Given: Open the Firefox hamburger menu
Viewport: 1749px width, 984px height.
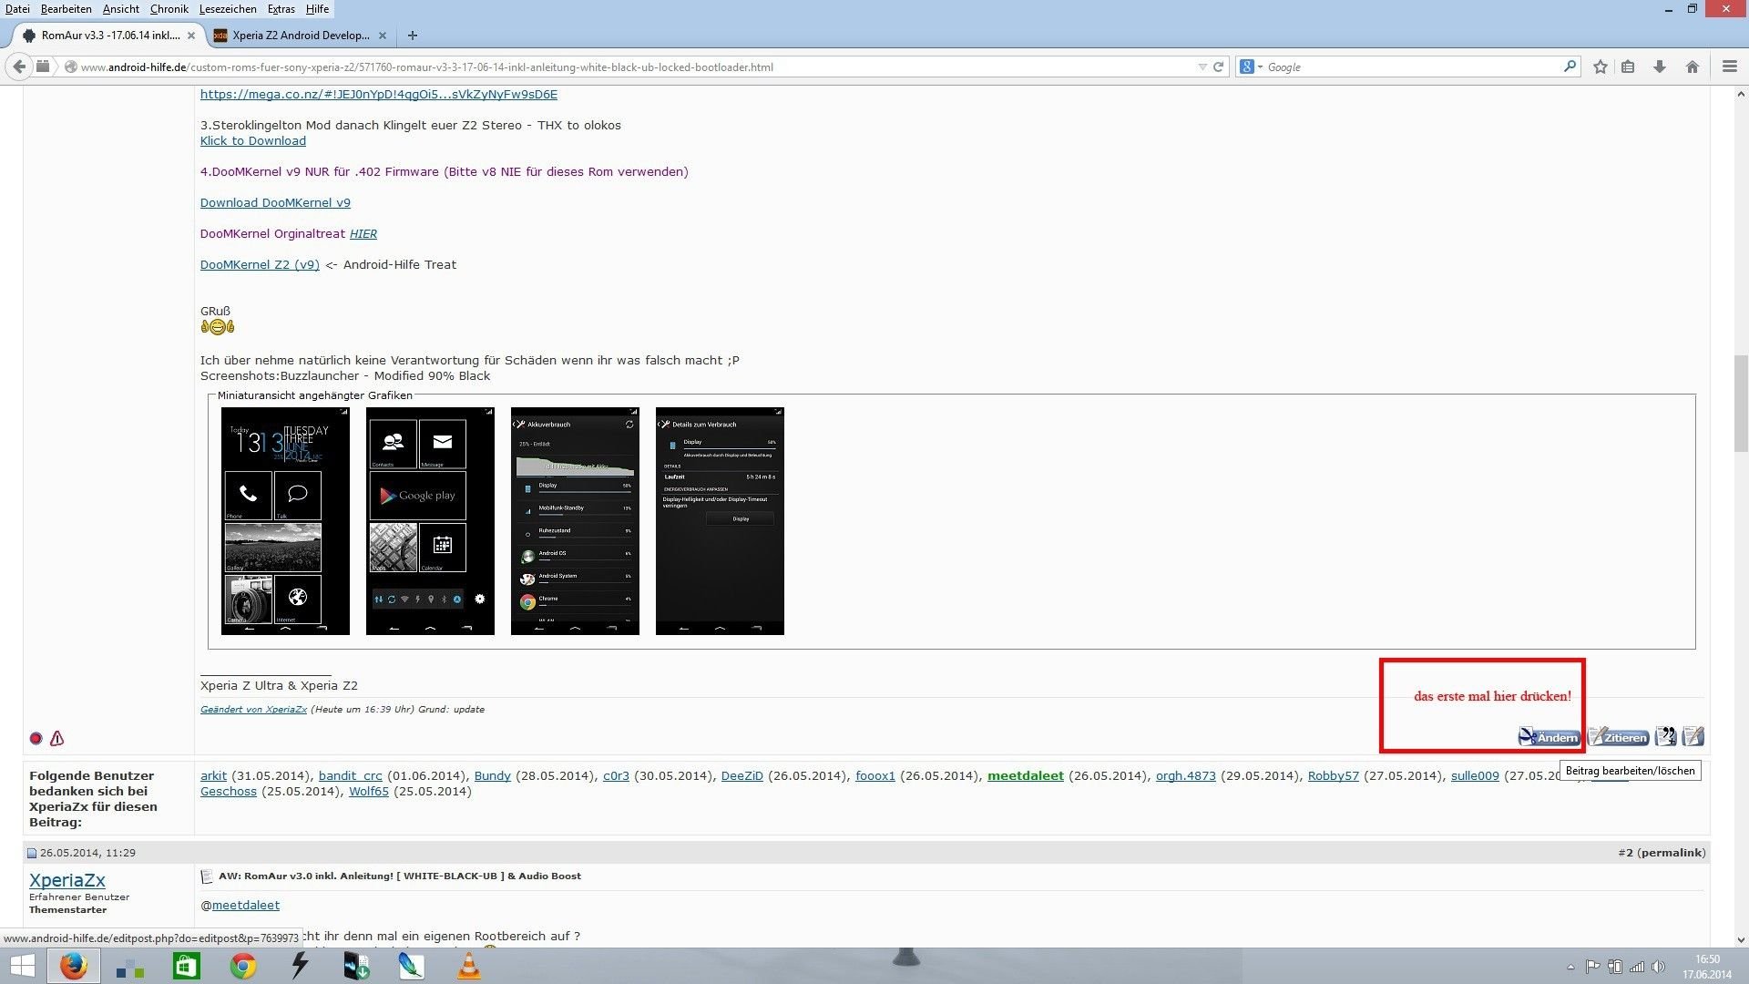Looking at the screenshot, I should pos(1729,67).
